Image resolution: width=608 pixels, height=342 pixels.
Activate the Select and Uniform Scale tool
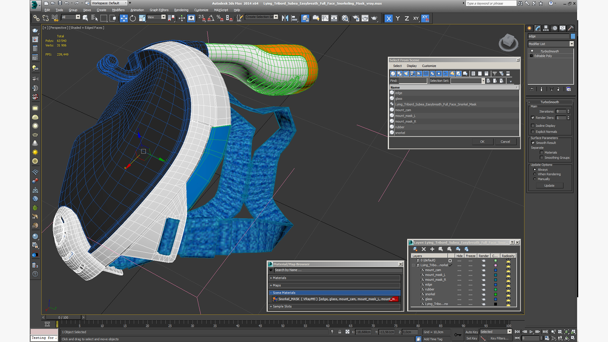pos(142,18)
